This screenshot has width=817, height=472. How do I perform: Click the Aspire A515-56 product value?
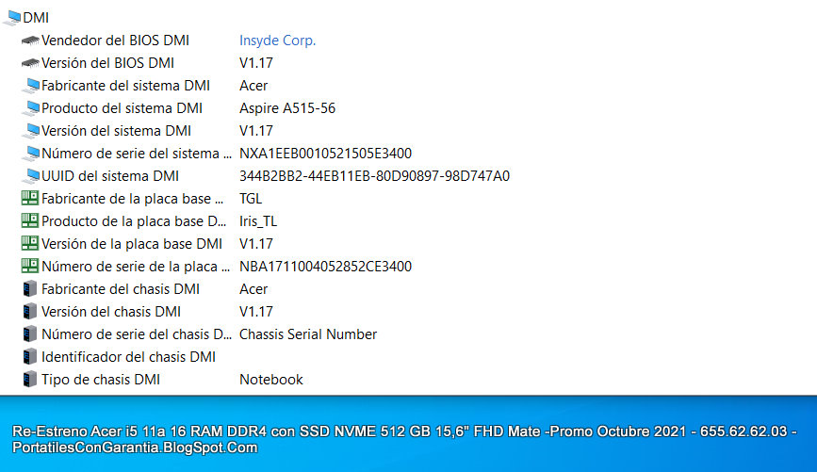click(287, 108)
